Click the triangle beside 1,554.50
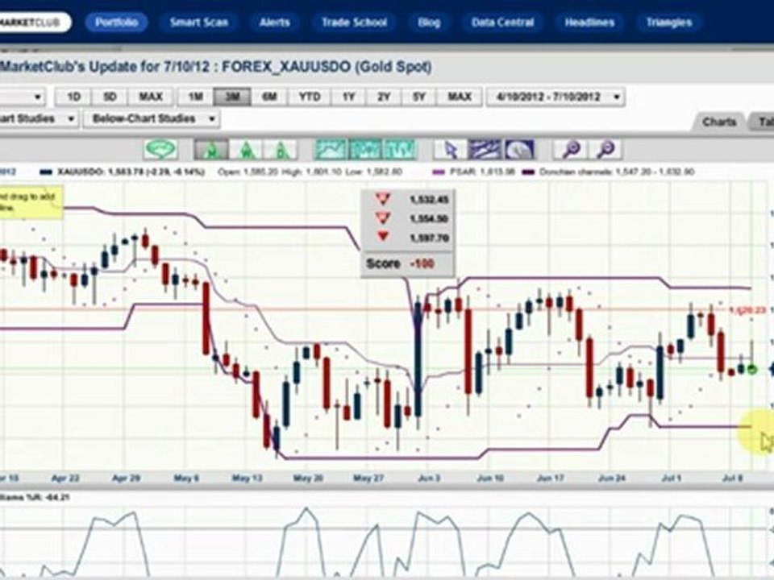774x580 pixels. pyautogui.click(x=382, y=217)
